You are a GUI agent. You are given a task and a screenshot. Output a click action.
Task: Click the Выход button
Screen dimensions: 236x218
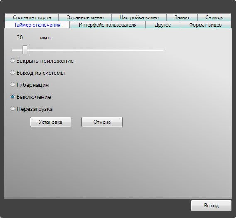(211, 206)
